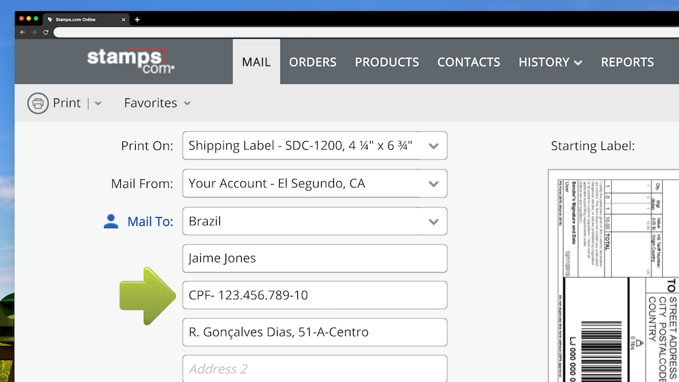Click the CPF number input field

pos(314,295)
